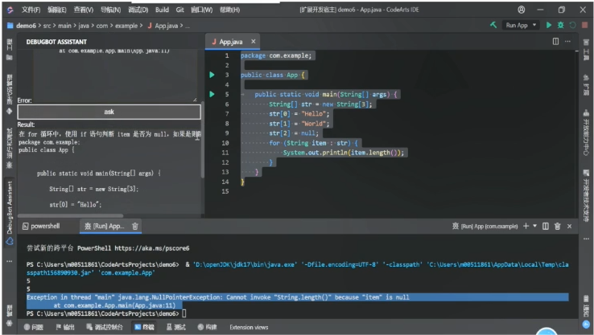Open the Build menu

pyautogui.click(x=162, y=10)
